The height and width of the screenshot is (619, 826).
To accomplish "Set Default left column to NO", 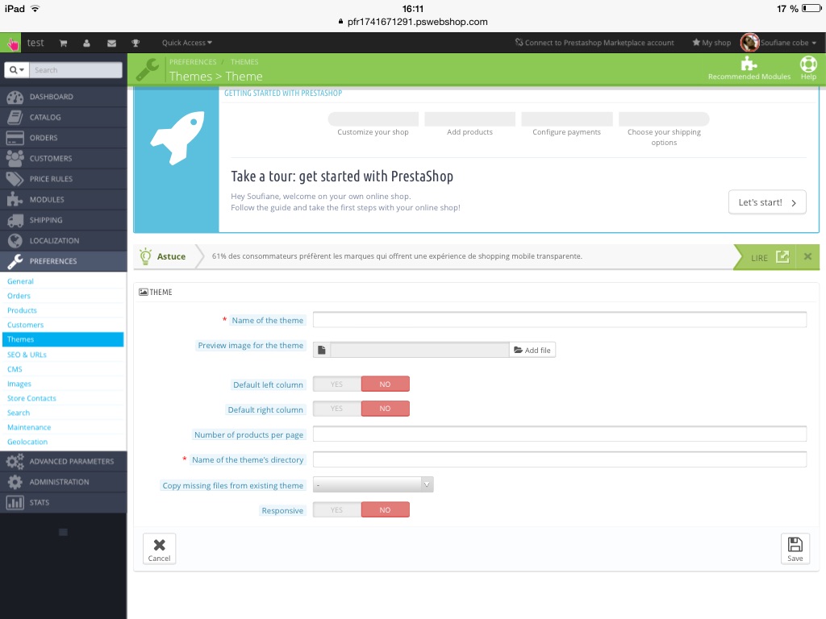I will point(385,384).
